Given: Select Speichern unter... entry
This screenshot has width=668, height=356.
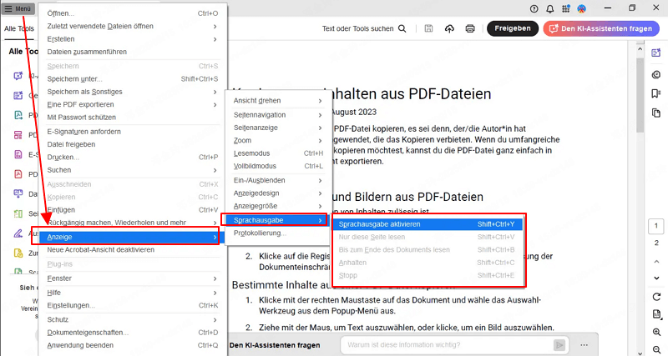Looking at the screenshot, I should pos(132,78).
